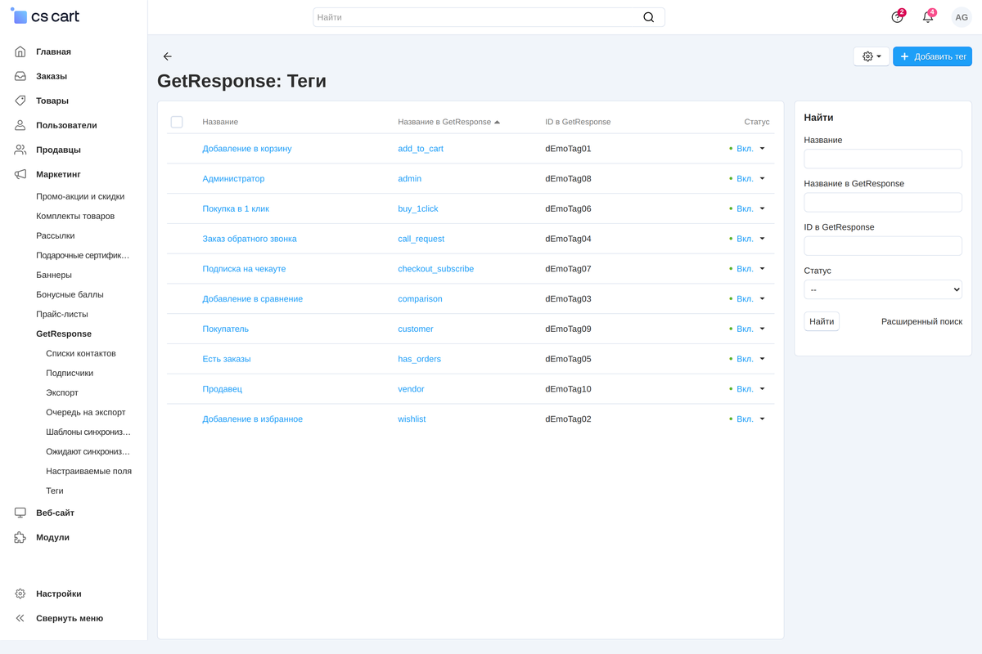Sort by Статус column header

pyautogui.click(x=757, y=122)
